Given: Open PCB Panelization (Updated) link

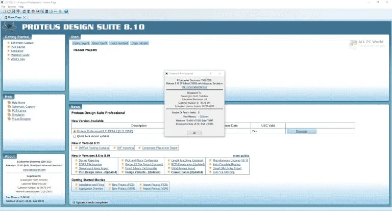Looking at the screenshot, I should coord(188,164).
